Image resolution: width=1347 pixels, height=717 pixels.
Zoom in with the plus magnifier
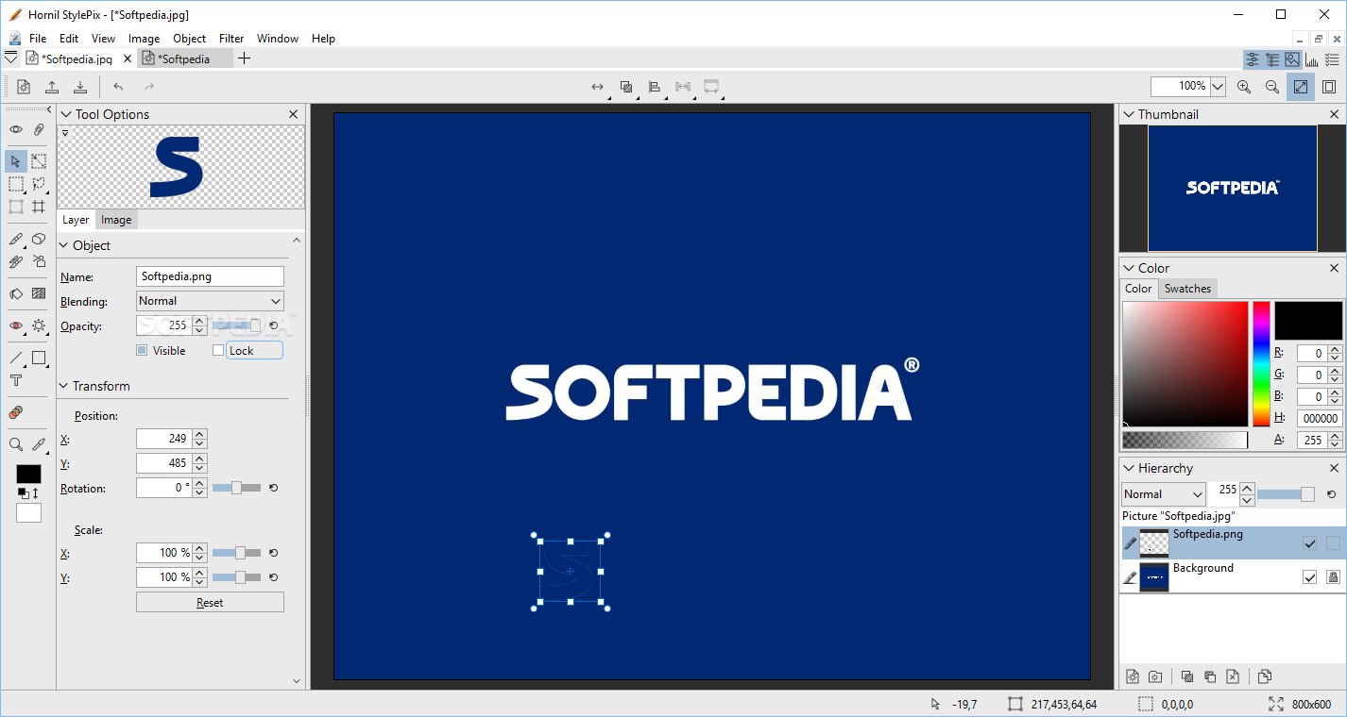1244,87
